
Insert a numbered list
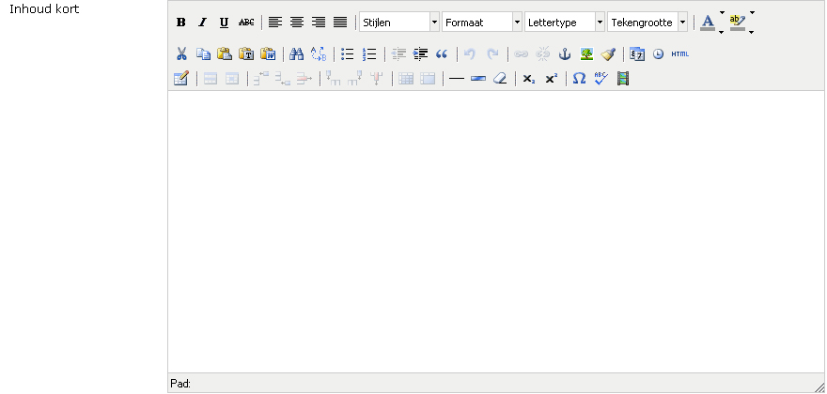click(x=369, y=53)
